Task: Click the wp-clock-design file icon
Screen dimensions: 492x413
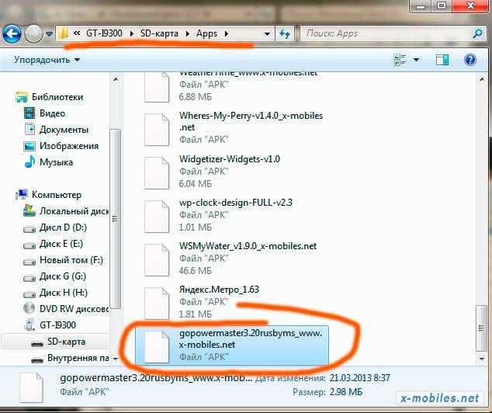Action: tap(157, 217)
